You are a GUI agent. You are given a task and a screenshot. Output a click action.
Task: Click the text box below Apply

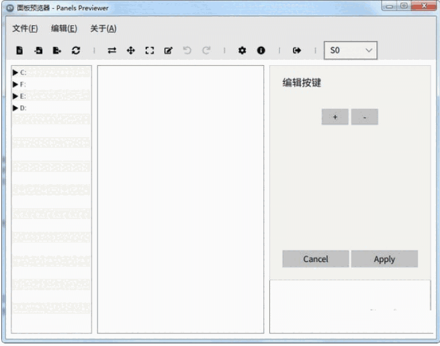(x=350, y=306)
